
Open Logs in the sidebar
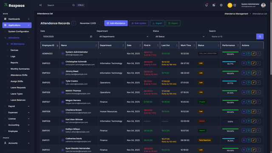(x=13, y=57)
